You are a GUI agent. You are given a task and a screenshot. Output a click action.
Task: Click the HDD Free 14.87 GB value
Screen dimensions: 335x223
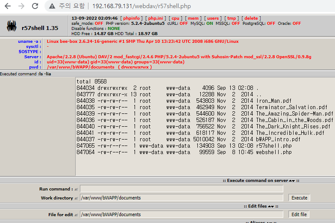103,33
